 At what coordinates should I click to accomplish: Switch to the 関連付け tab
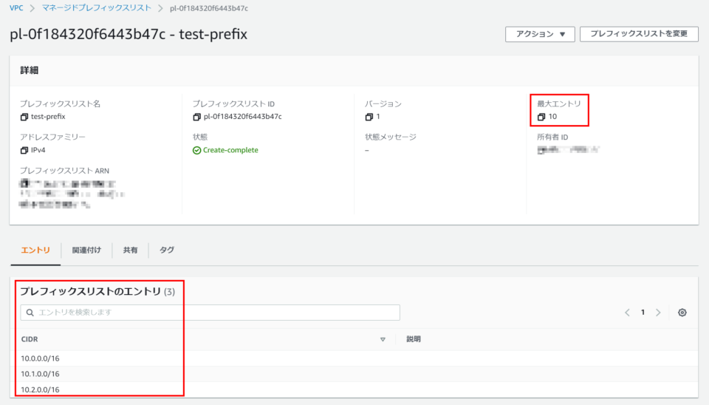click(x=86, y=250)
